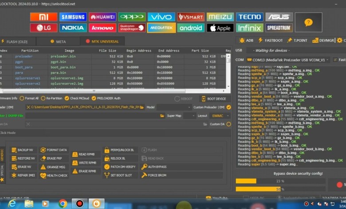Image resolution: width=346 pixels, height=209 pixels.
Task: Open the help question mark chat icon
Action: tap(308, 22)
